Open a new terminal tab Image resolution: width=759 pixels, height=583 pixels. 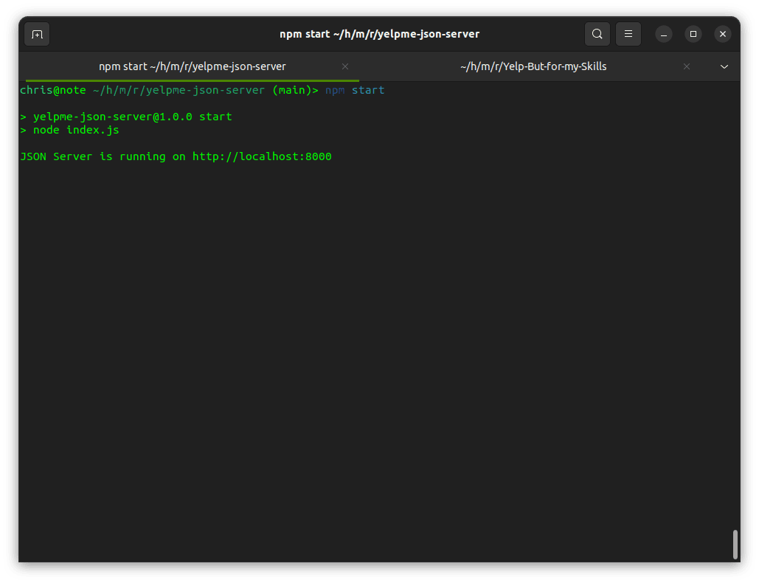pos(37,35)
